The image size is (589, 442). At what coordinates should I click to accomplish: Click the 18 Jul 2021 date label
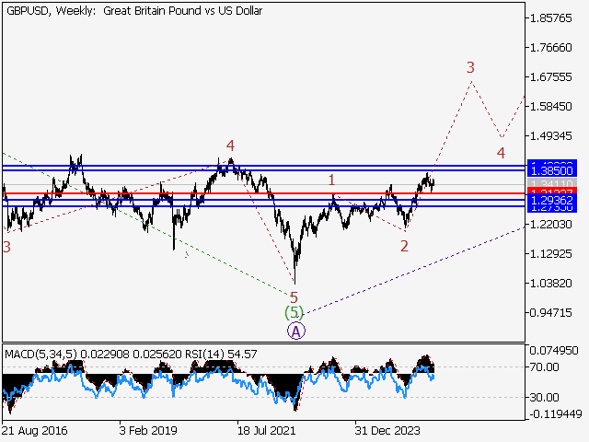coord(269,430)
